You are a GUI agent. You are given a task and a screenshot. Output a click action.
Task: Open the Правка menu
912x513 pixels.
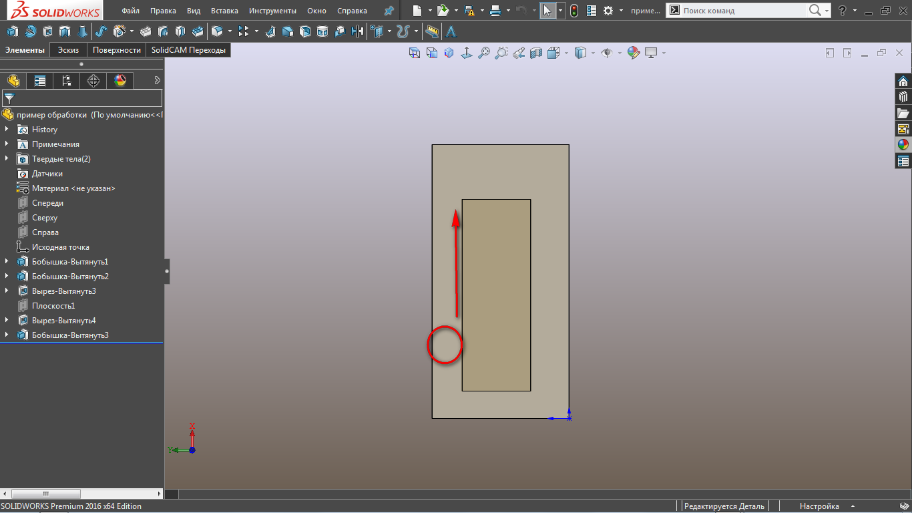tap(164, 11)
